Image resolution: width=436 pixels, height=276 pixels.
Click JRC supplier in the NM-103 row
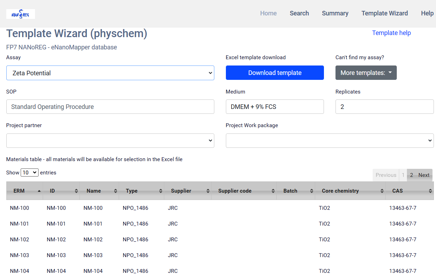tap(173, 255)
